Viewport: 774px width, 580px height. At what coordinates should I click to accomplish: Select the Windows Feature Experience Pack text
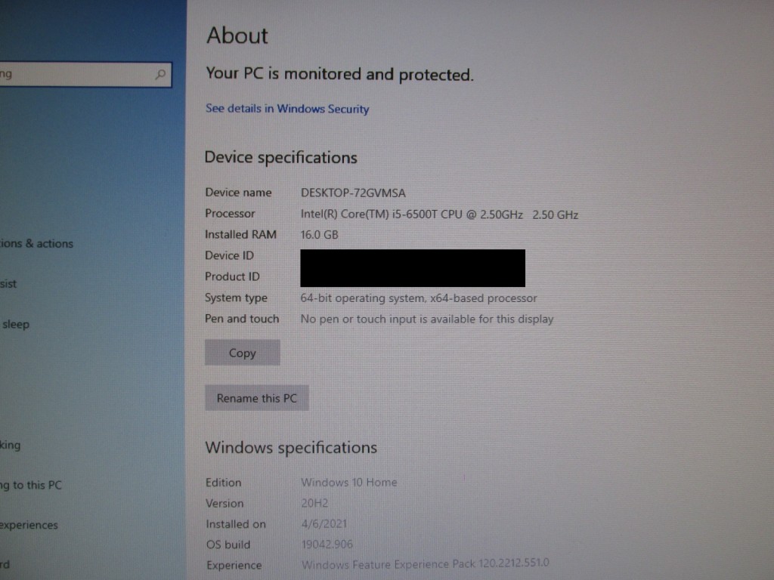coord(426,563)
